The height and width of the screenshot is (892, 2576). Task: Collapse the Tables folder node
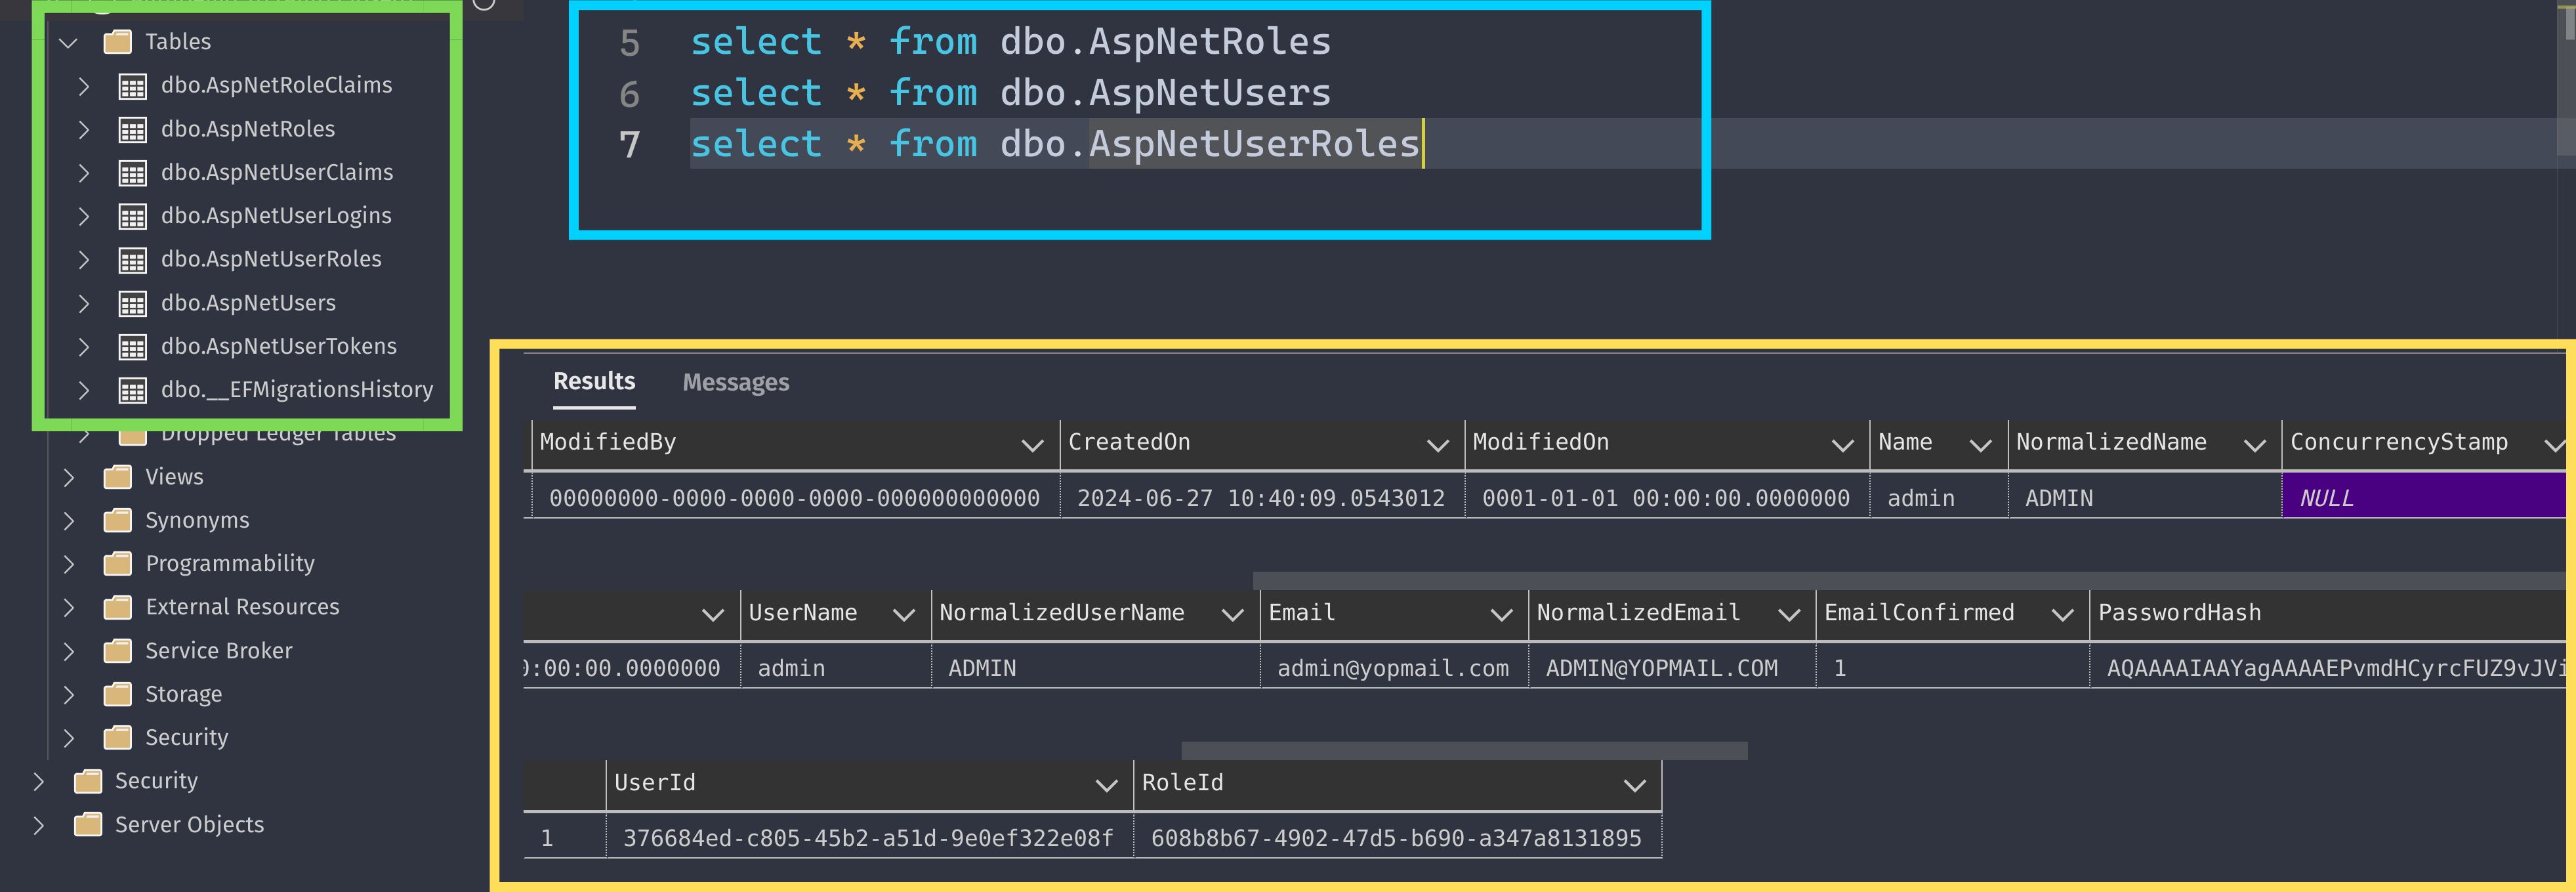[68, 42]
